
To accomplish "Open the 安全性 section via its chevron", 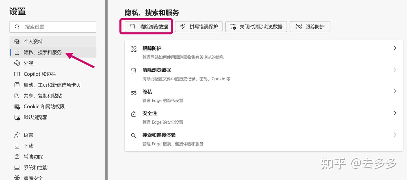I will [395, 113].
